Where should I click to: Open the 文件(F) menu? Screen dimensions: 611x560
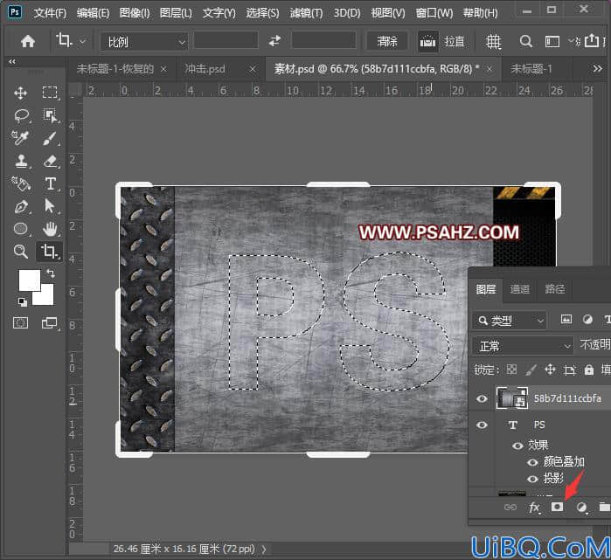pyautogui.click(x=50, y=13)
